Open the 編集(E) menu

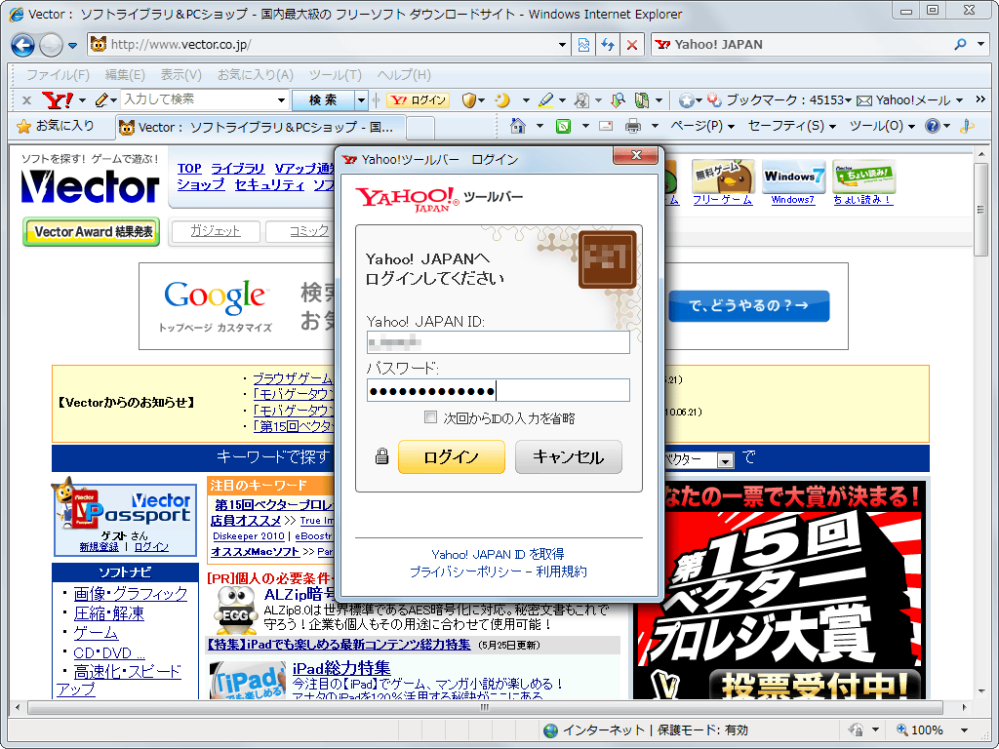[x=125, y=75]
